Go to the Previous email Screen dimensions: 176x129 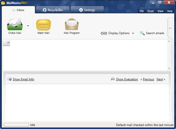[x=148, y=79]
